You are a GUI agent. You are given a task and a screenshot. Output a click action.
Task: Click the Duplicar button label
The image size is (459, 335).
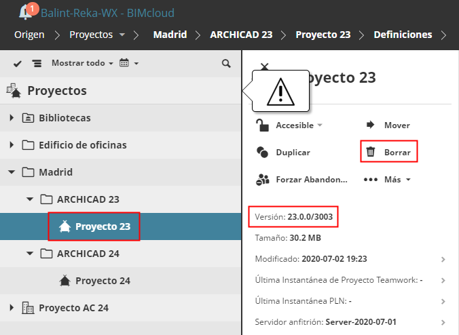click(293, 153)
